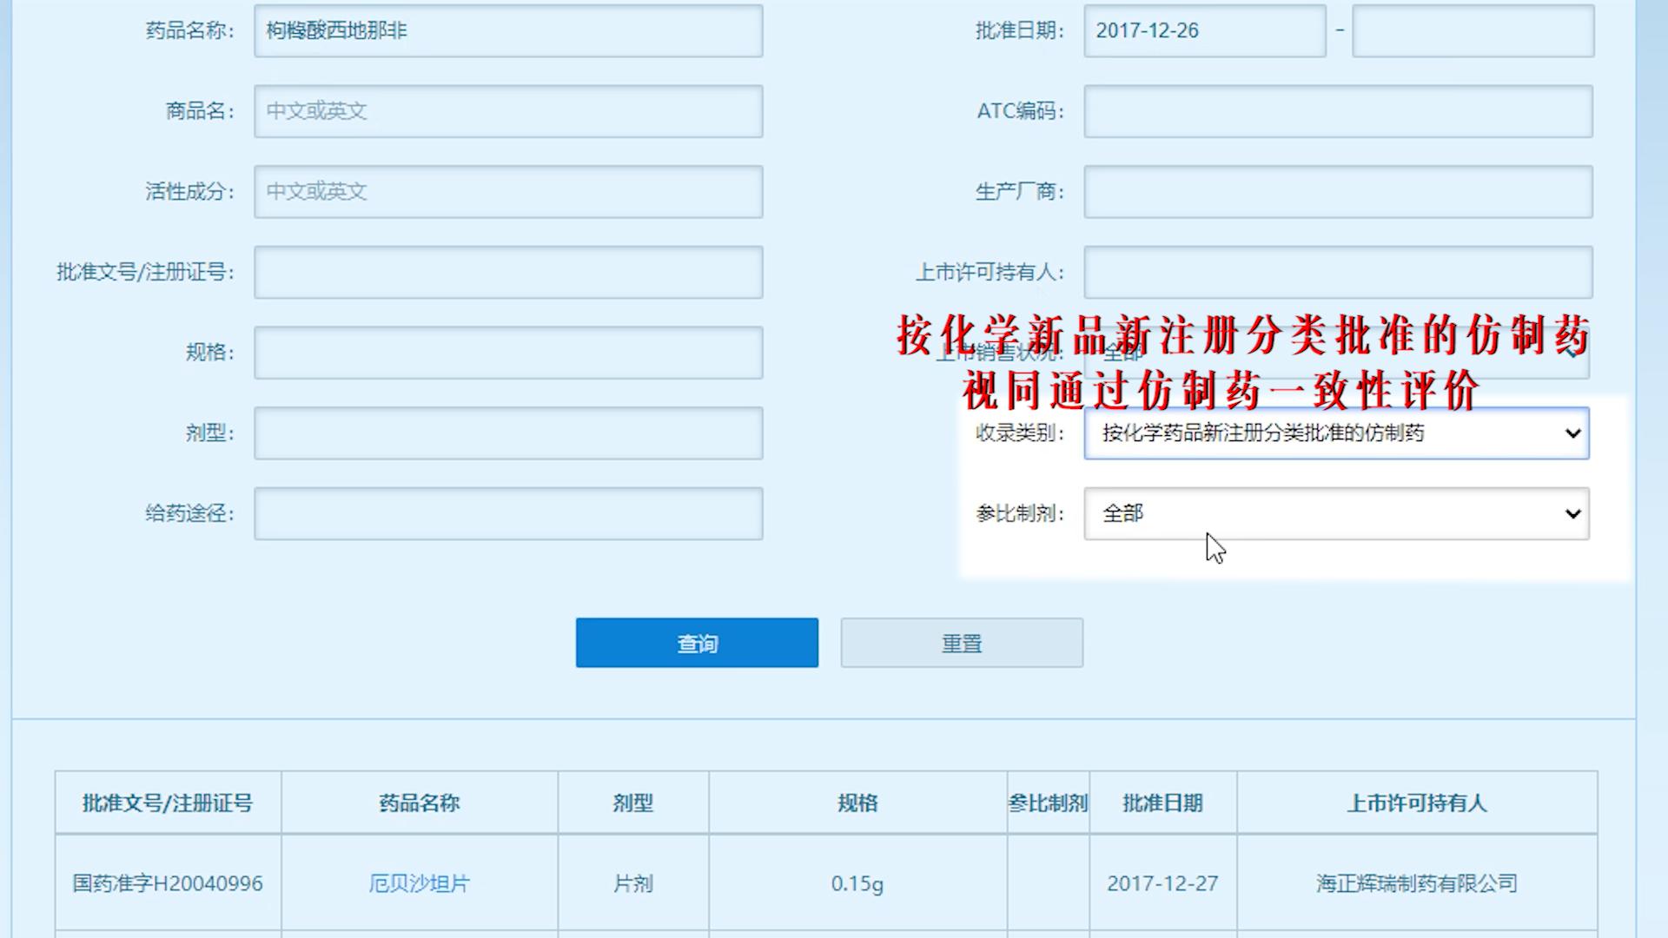Click the 活性成分 input field
Image resolution: width=1668 pixels, height=938 pixels.
click(507, 191)
